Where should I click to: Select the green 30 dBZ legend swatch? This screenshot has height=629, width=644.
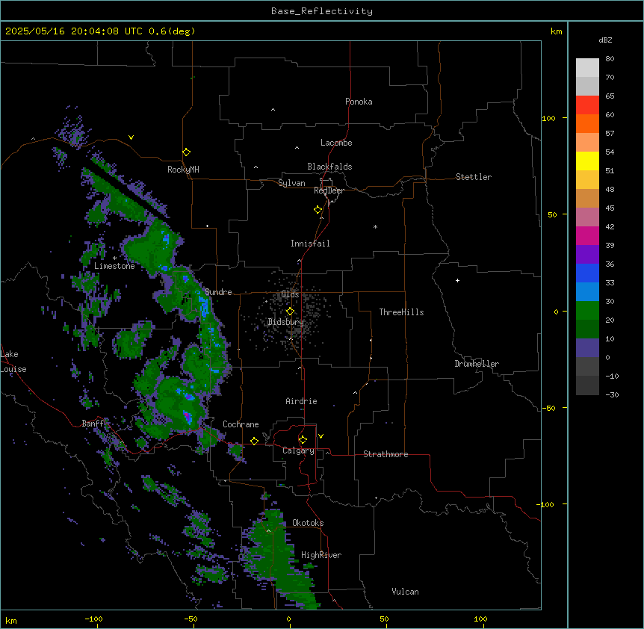[587, 311]
